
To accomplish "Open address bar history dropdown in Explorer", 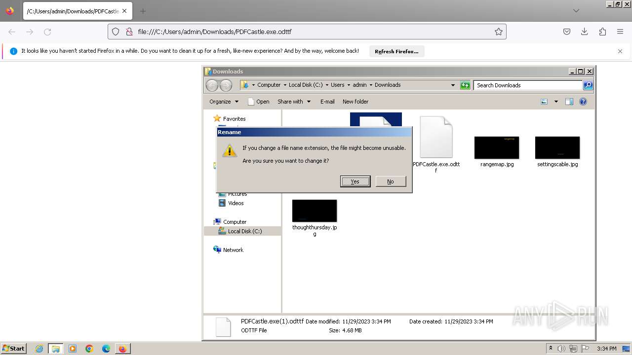I will point(453,85).
